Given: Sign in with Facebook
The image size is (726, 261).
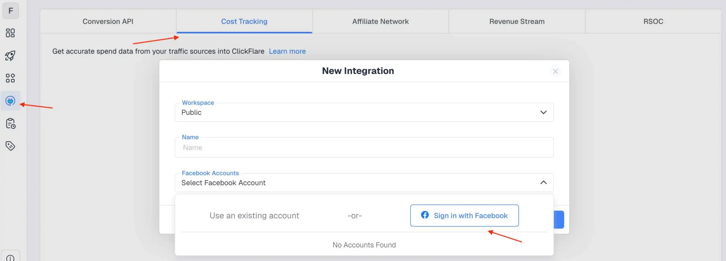Looking at the screenshot, I should 465,216.
